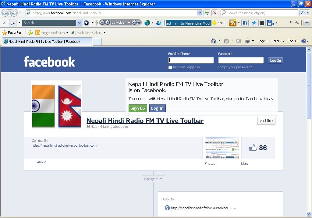This screenshot has width=312, height=218.
Task: Open the RSS feed icon in the command bar
Action: [226, 41]
